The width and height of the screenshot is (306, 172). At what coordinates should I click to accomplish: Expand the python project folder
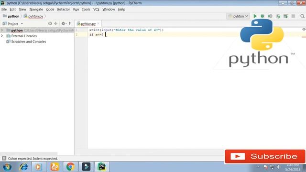[x=2, y=30]
